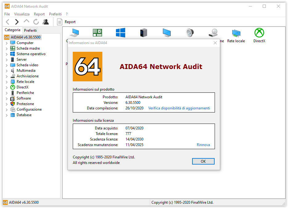Open the File menu

tap(7, 14)
